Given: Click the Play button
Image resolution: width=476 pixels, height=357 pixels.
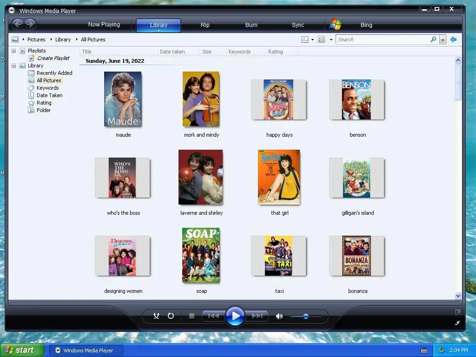Looking at the screenshot, I should (235, 316).
